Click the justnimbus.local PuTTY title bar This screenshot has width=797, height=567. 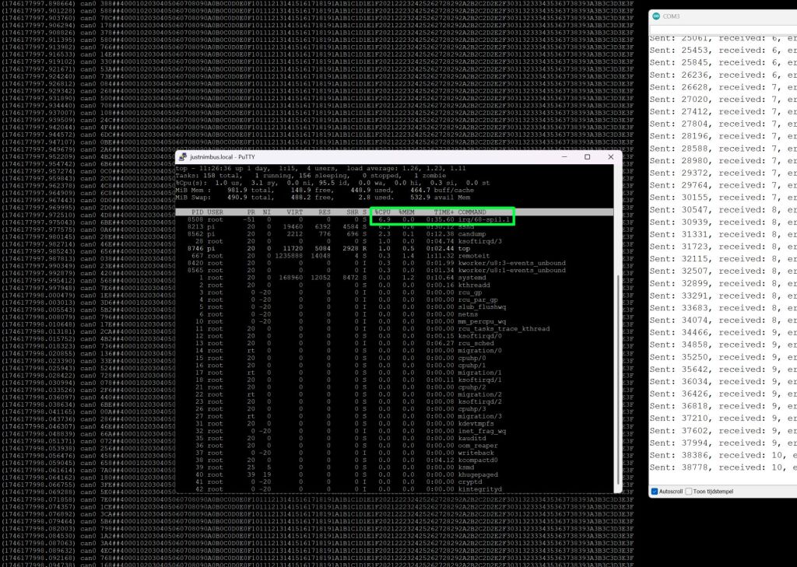coord(350,156)
